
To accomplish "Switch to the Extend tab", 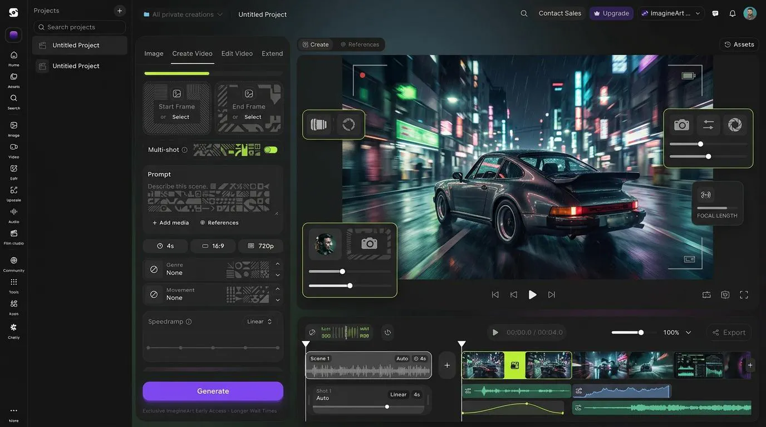I will pyautogui.click(x=272, y=53).
